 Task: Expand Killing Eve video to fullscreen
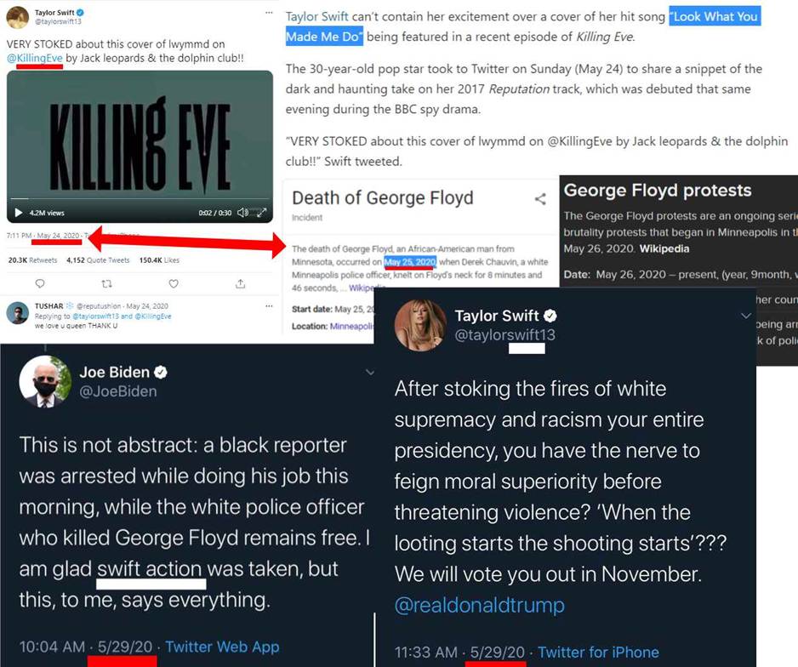261,213
